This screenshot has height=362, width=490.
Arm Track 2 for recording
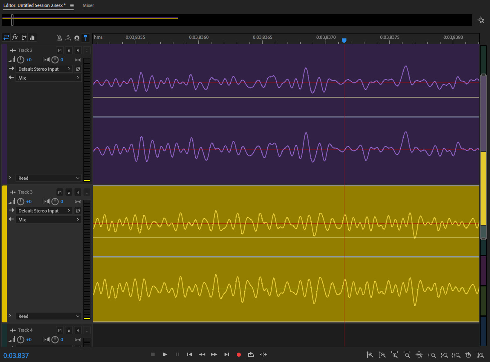coord(78,50)
